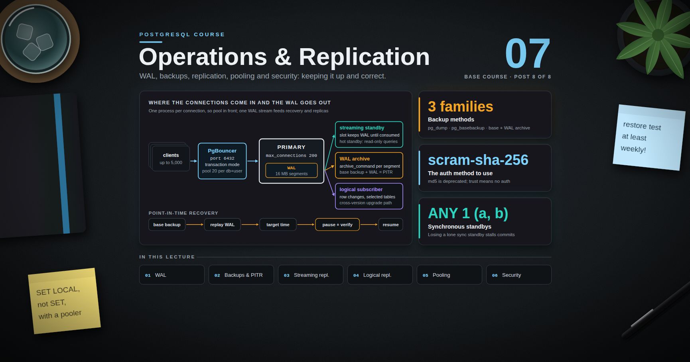
Task: Click the IN THIS LECTURE label
Action: (167, 257)
